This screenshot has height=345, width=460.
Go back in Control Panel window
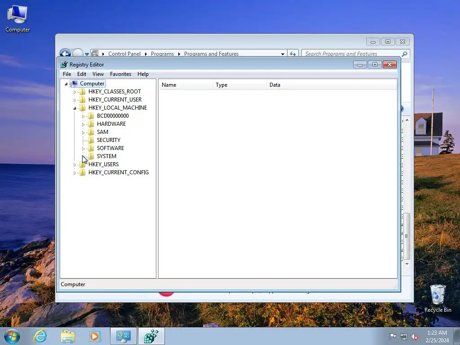(65, 53)
